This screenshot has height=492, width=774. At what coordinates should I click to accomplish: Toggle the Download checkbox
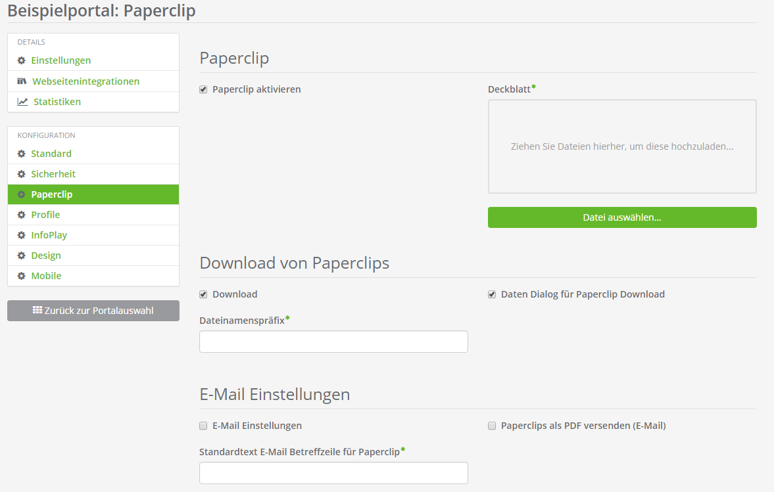point(203,294)
